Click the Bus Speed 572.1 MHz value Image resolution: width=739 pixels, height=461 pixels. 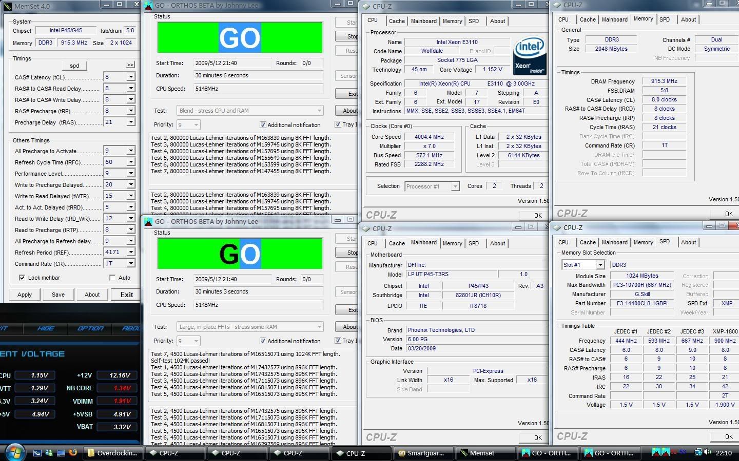pos(429,155)
